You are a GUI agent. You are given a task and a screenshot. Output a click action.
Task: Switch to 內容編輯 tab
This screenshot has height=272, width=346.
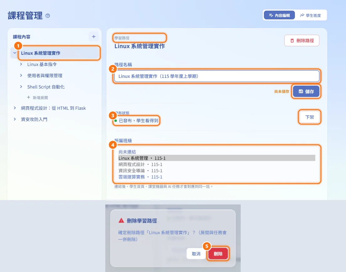(x=279, y=15)
